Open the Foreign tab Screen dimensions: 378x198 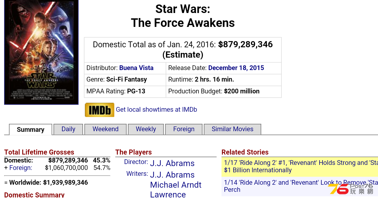184,129
